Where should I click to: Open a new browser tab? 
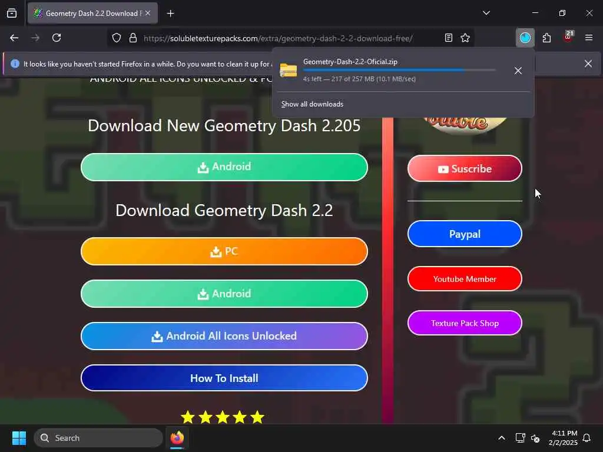pyautogui.click(x=170, y=14)
